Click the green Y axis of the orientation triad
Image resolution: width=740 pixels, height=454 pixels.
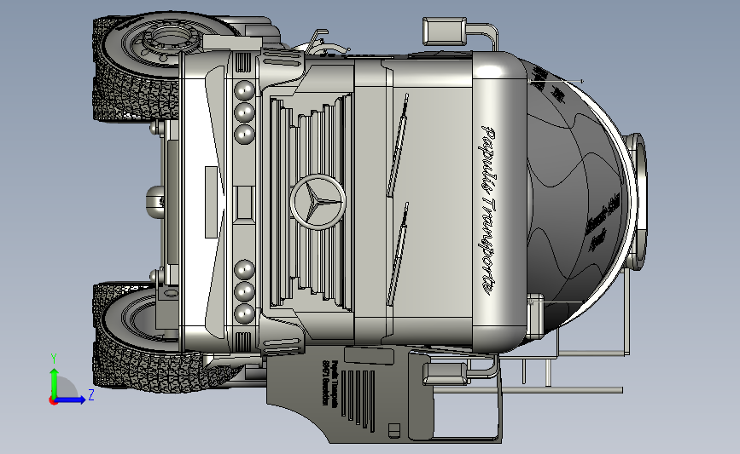point(55,382)
